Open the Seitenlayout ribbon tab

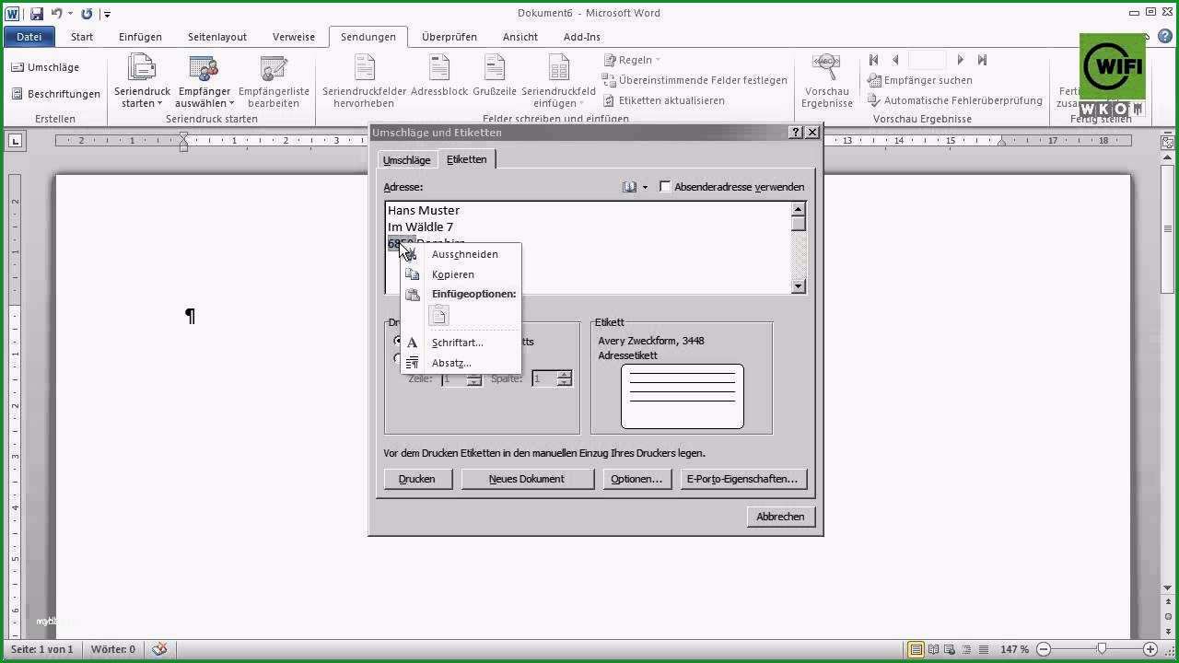[x=217, y=37]
